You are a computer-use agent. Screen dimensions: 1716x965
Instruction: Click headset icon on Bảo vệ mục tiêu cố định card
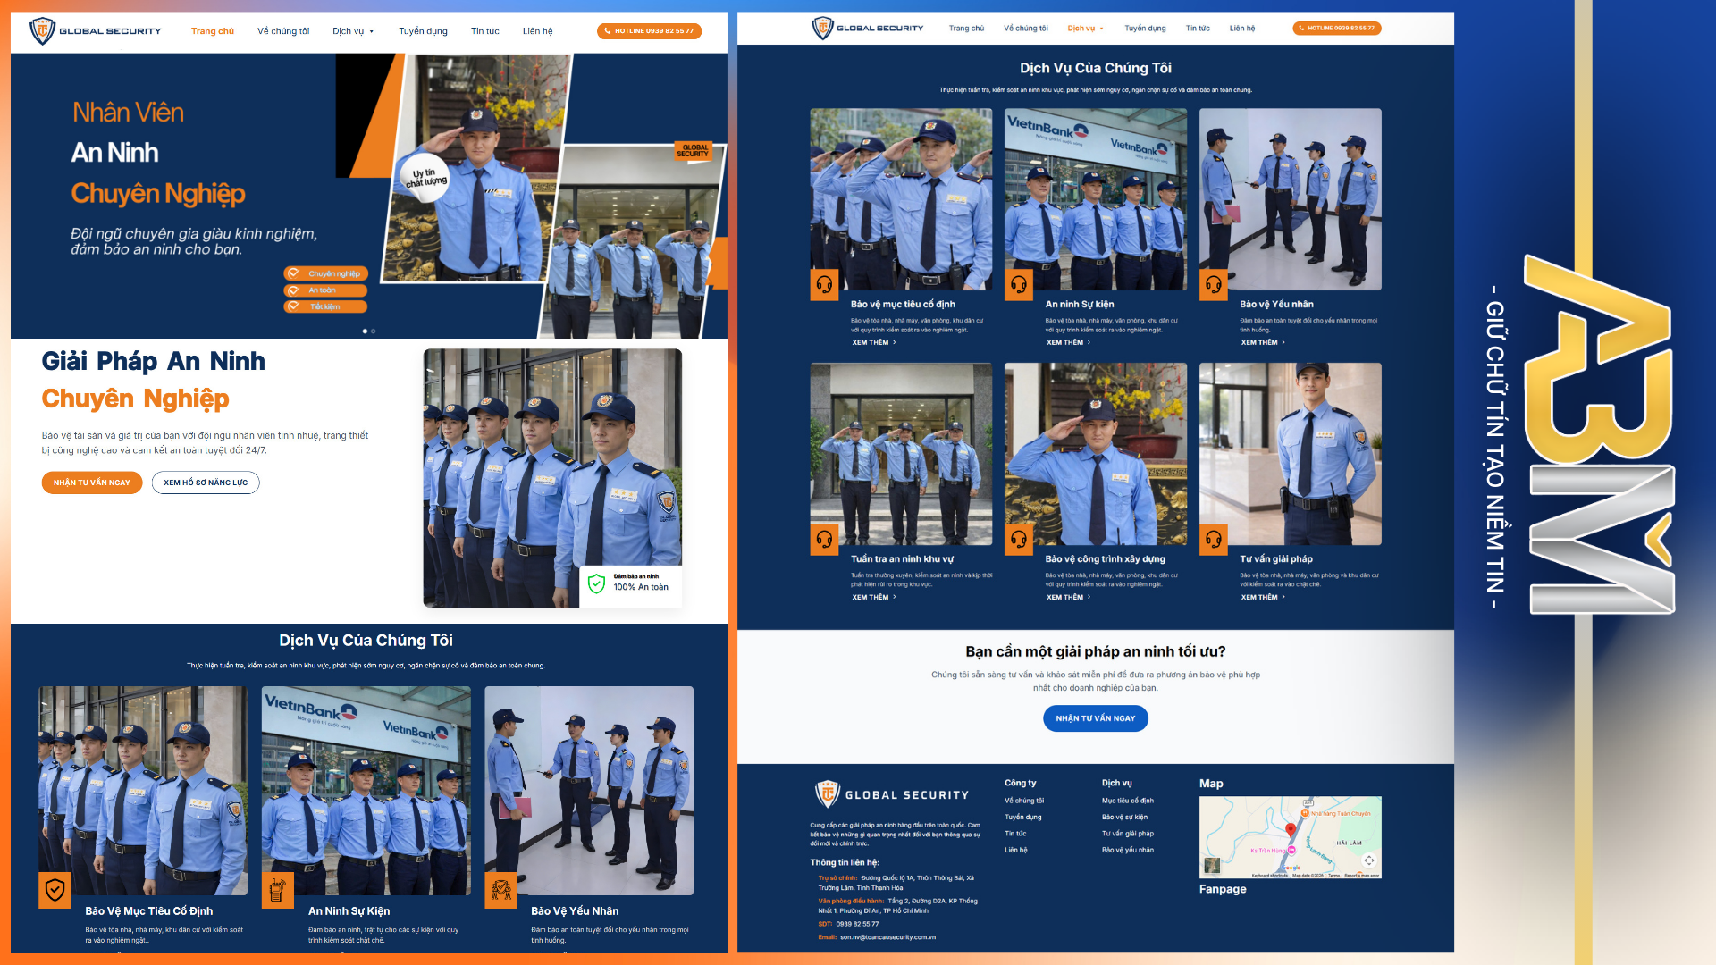(x=824, y=285)
